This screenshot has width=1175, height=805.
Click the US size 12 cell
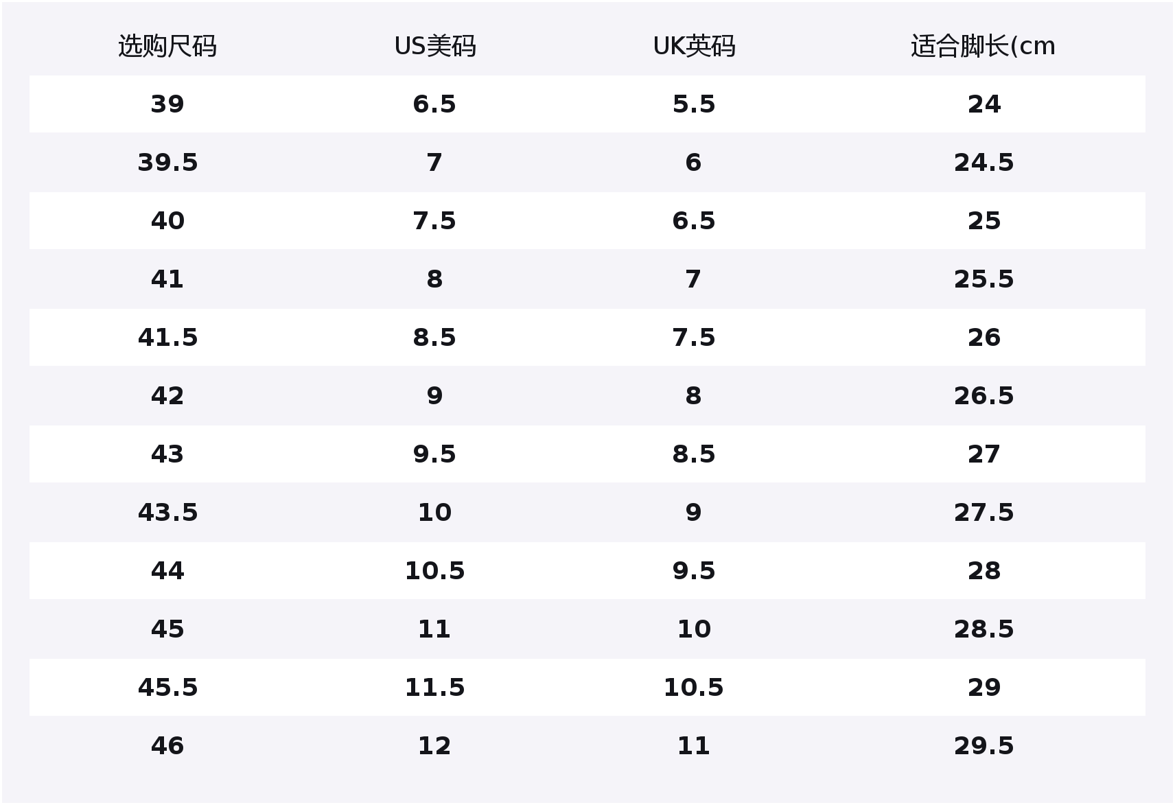434,746
